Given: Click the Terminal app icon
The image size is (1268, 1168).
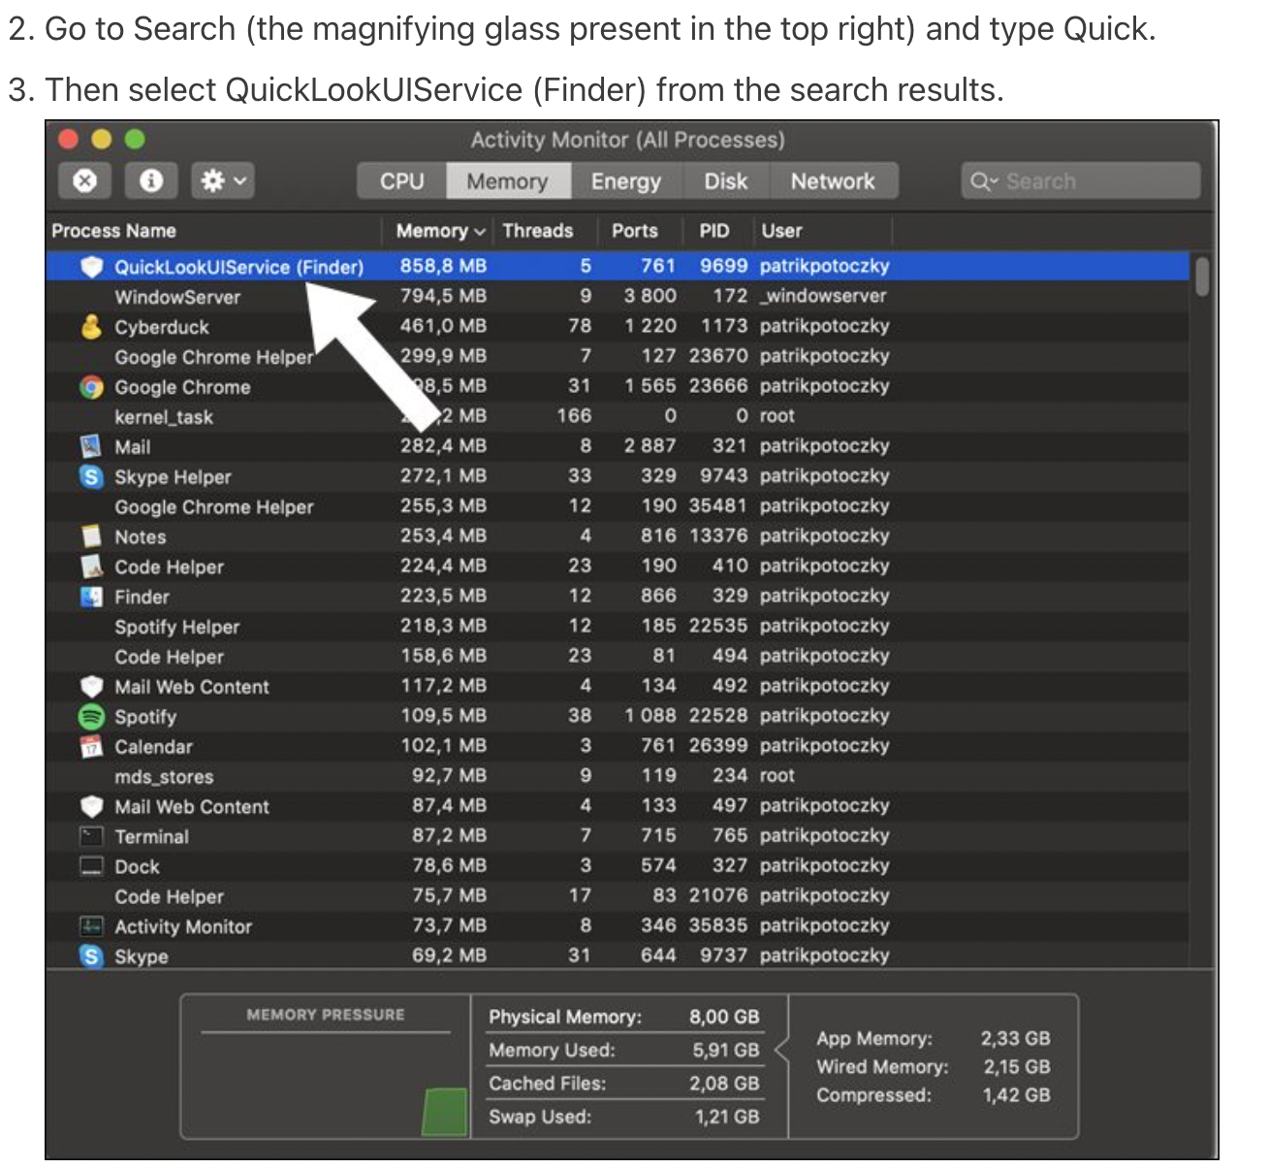Looking at the screenshot, I should tap(91, 836).
